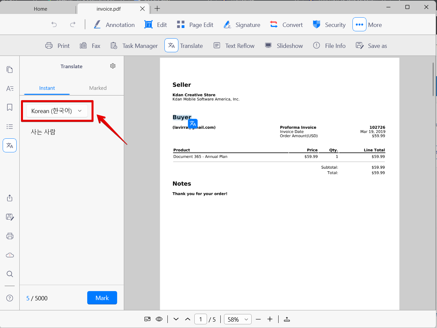Click the page number input field

pyautogui.click(x=200, y=319)
